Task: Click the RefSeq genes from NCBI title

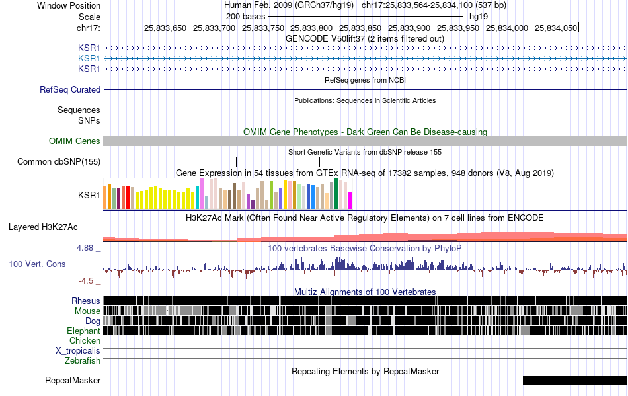Action: [366, 80]
